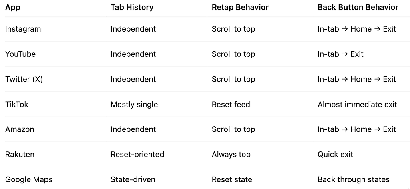Click the TikTok app name
410x189 pixels.
point(17,104)
